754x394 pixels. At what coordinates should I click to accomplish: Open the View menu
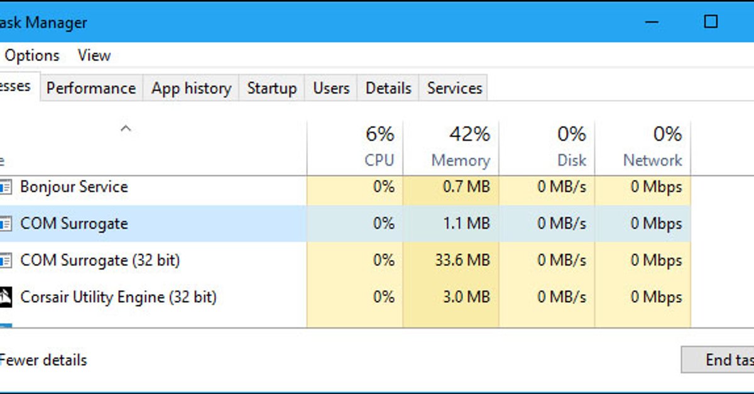[94, 55]
